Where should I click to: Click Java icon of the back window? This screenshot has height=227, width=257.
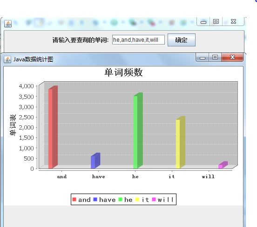tap(8, 24)
